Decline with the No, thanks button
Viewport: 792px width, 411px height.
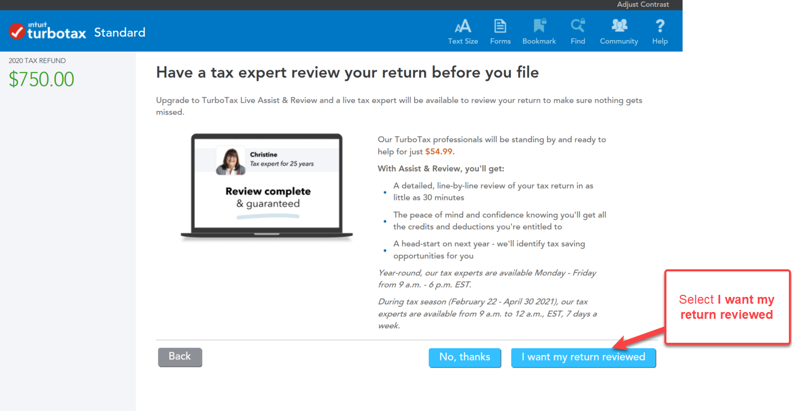tap(465, 357)
